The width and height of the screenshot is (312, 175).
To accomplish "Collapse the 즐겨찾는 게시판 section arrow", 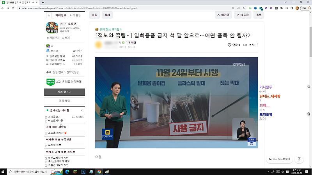I will pyautogui.click(x=81, y=110).
